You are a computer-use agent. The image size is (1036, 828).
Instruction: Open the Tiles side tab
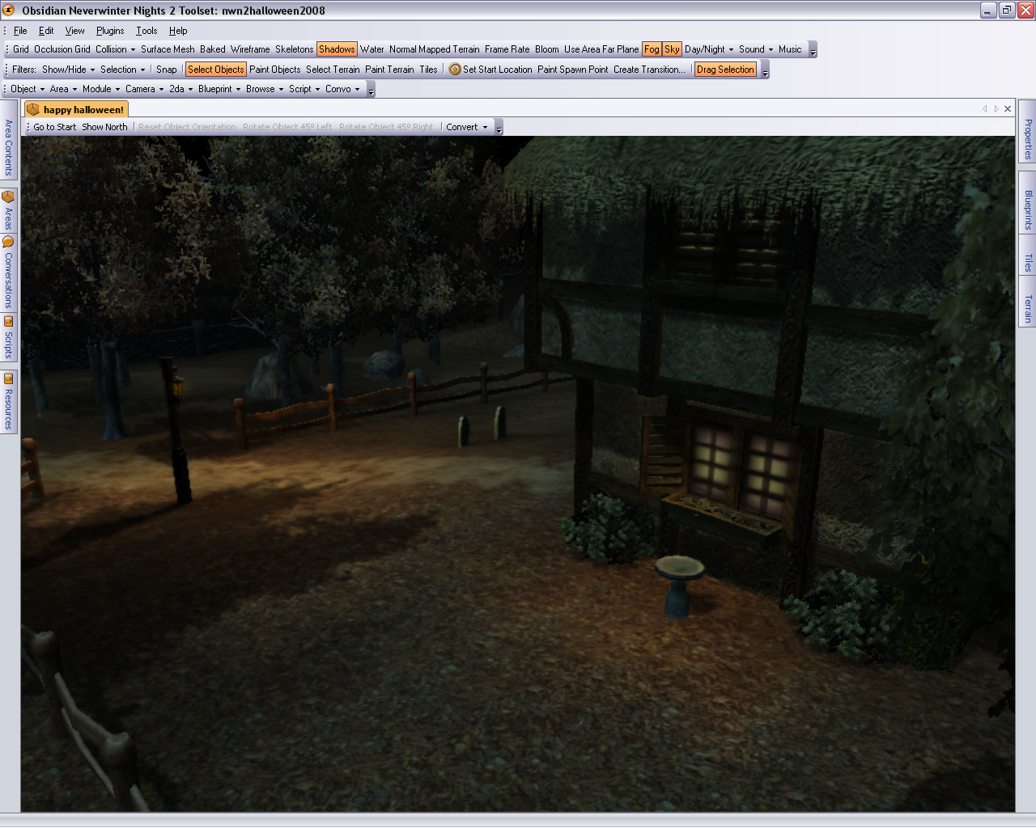1028,257
